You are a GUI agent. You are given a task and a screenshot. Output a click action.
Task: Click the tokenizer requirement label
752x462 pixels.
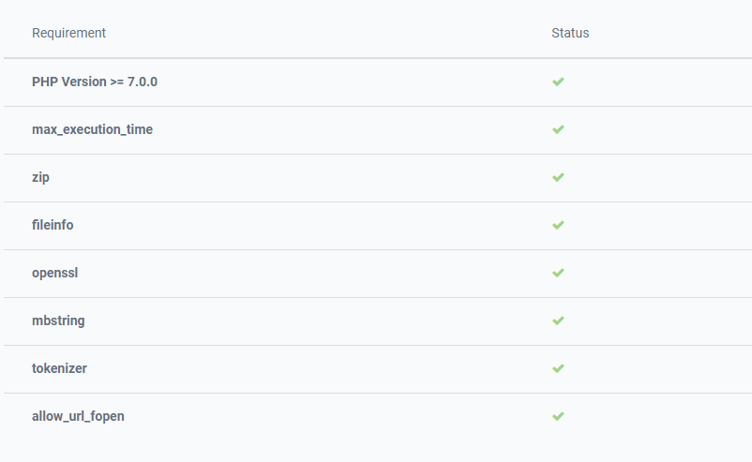pyautogui.click(x=59, y=368)
